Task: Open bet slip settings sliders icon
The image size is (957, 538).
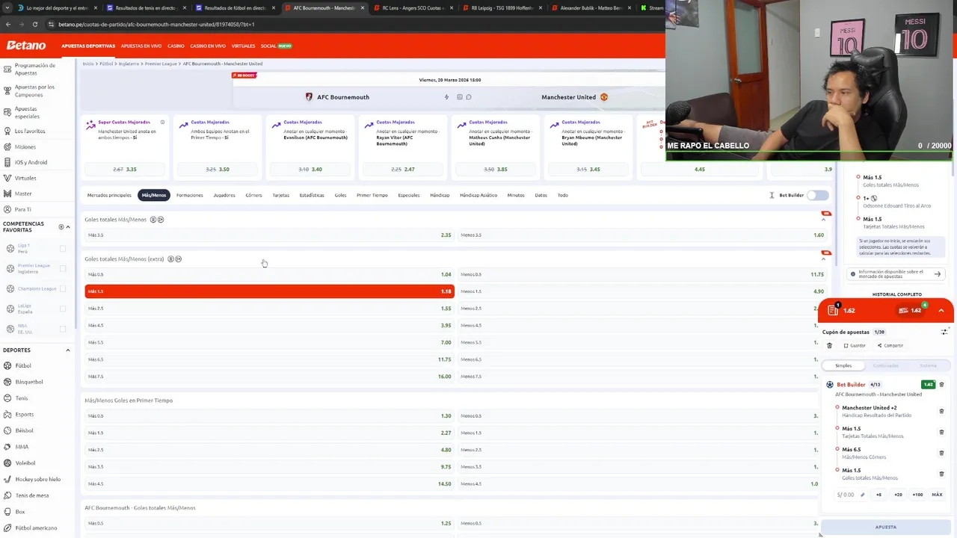Action: click(x=944, y=332)
